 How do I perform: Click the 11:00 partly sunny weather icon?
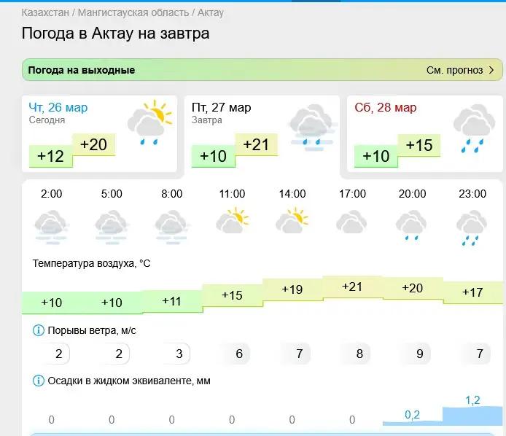tap(232, 220)
